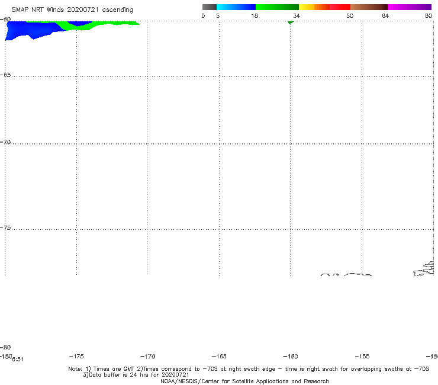Screen dimensions: 438x385
Task: Select the gray segment of the wind colorbar
Action: click(209, 7)
